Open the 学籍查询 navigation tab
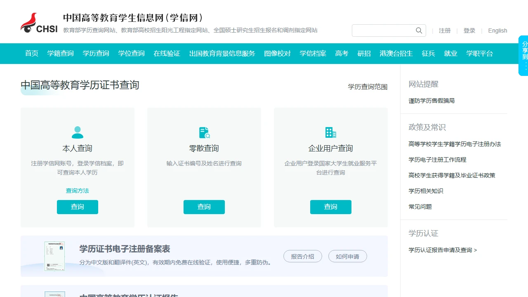 60,54
